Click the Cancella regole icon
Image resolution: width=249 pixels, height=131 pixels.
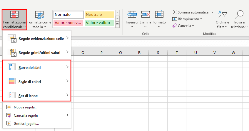coord(9,115)
